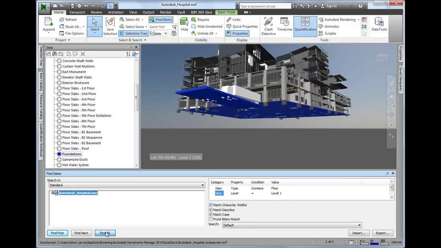Open the TimeLiner tool
The image size is (441, 248).
click(285, 24)
